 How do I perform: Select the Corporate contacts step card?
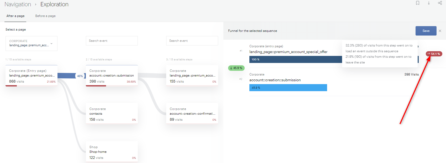112,114
